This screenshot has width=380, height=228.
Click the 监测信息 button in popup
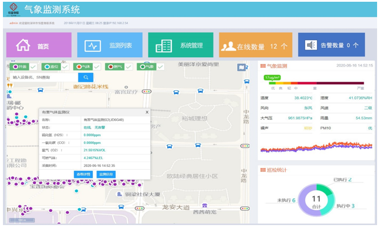(106, 174)
